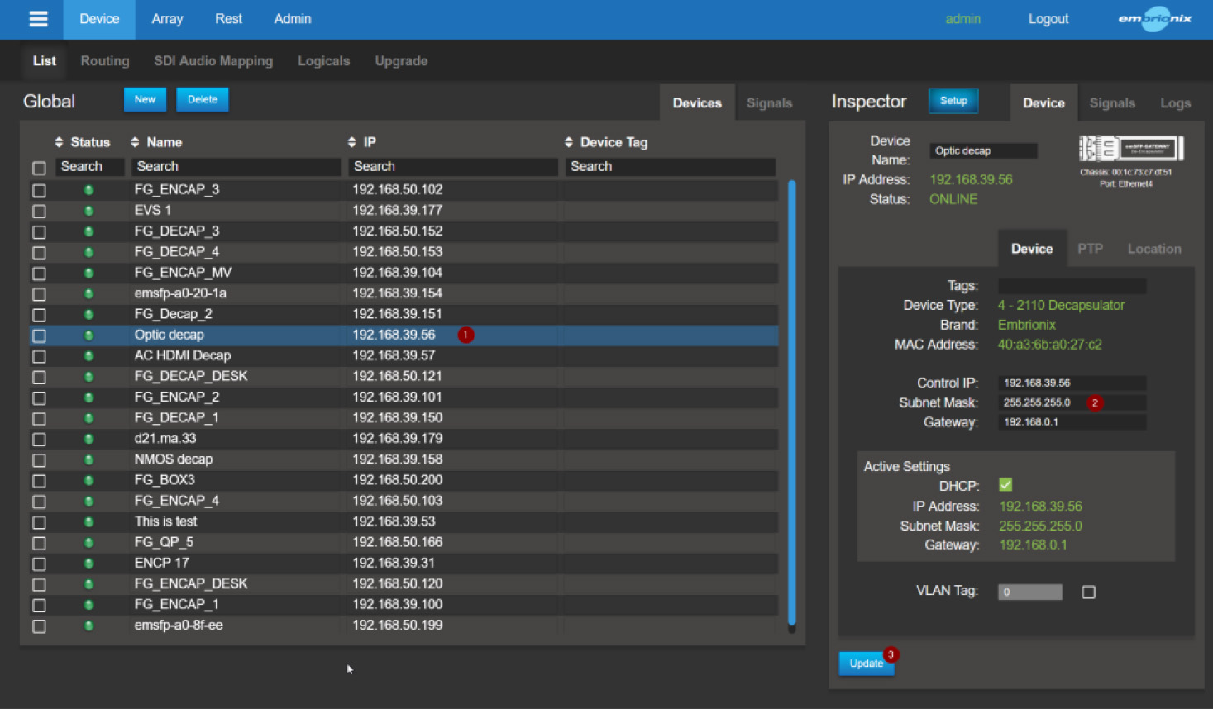Click the Subnet Mask input field
Screen dimensions: 1213x709
(1042, 402)
